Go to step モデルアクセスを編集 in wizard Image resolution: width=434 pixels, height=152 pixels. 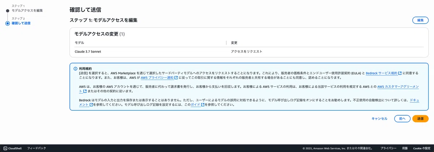pos(27,10)
